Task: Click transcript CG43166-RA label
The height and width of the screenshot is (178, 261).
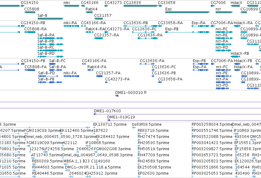Action: (x=93, y=23)
